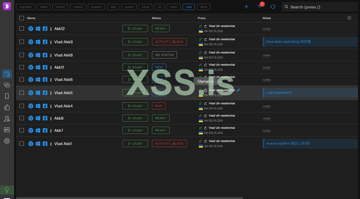Open the filter icon with badge
Screen dimensions: 360x199
(x=259, y=6)
